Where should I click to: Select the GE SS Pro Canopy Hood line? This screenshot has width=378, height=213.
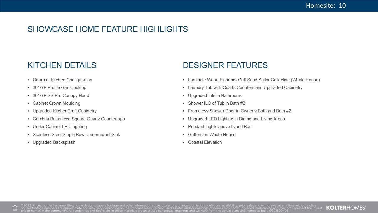click(61, 96)
